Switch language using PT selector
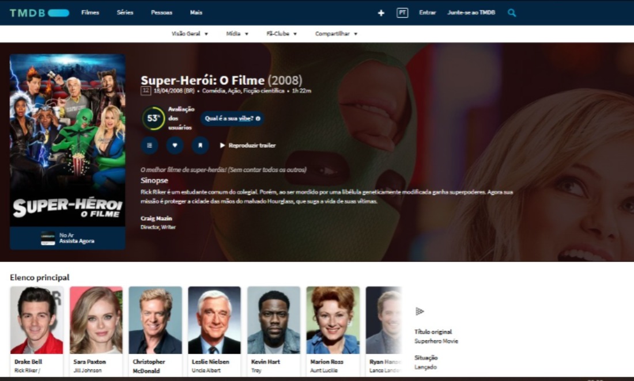634x381 pixels. pyautogui.click(x=402, y=13)
